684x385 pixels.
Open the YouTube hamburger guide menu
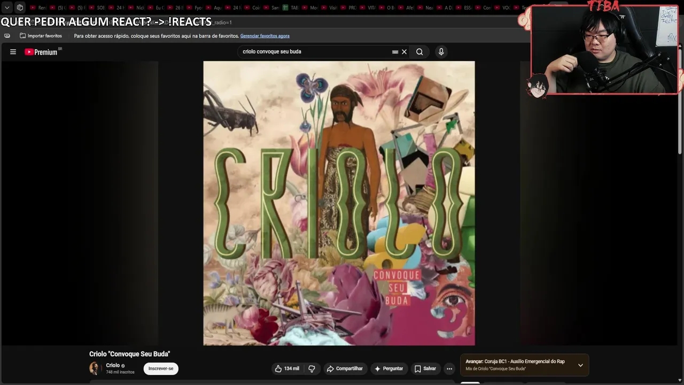click(13, 52)
